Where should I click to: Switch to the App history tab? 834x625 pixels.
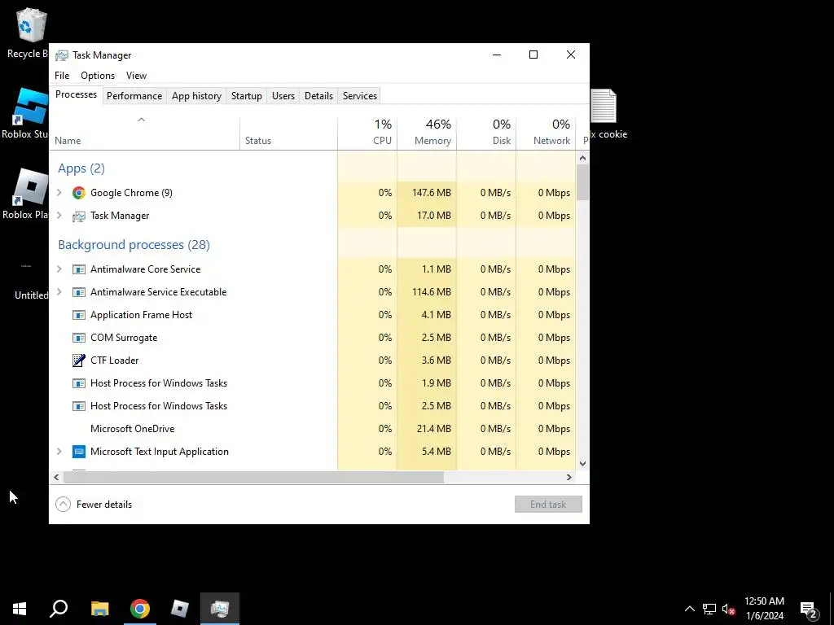coord(196,96)
